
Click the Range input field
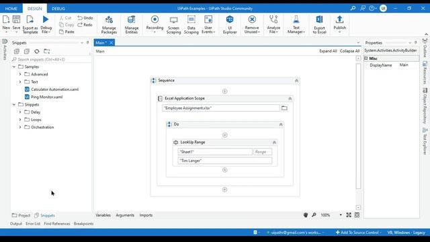click(x=263, y=152)
